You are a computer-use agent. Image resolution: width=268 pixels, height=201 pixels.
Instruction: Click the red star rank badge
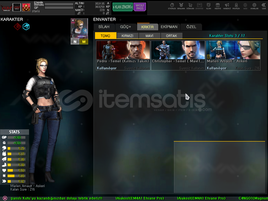(x=26, y=8)
